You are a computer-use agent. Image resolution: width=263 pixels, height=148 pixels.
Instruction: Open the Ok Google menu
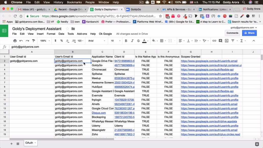[x=105, y=34]
